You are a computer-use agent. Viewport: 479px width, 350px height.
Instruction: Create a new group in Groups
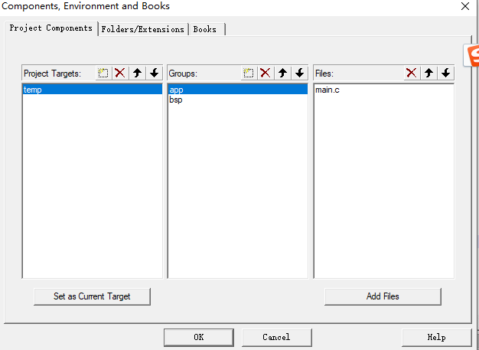pyautogui.click(x=249, y=73)
